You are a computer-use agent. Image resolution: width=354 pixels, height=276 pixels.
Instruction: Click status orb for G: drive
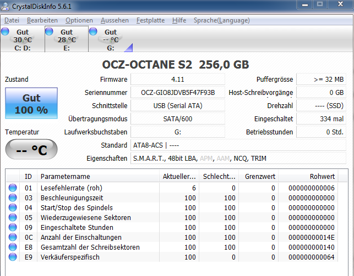point(93,31)
